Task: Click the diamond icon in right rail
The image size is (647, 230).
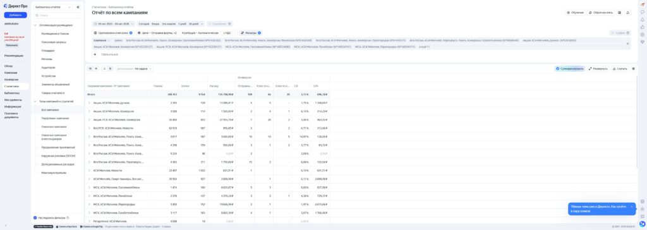Action: tap(643, 42)
